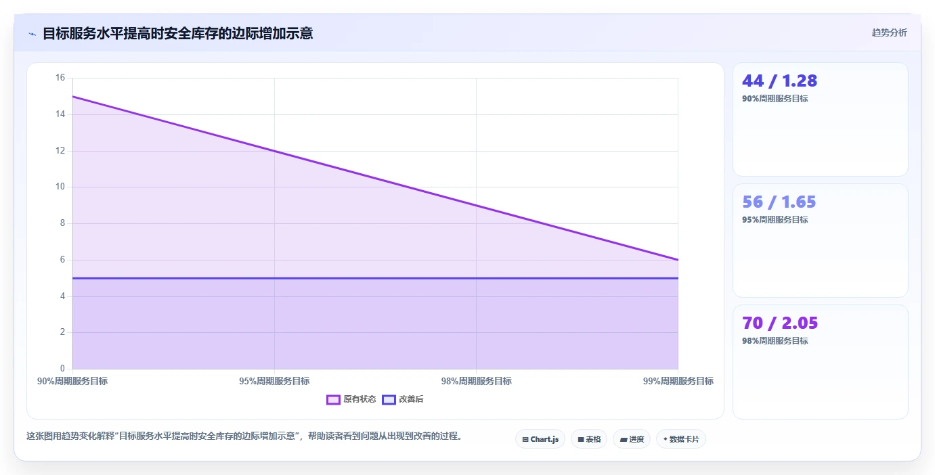Click the 原有状态 line point at 98%

pyautogui.click(x=476, y=206)
